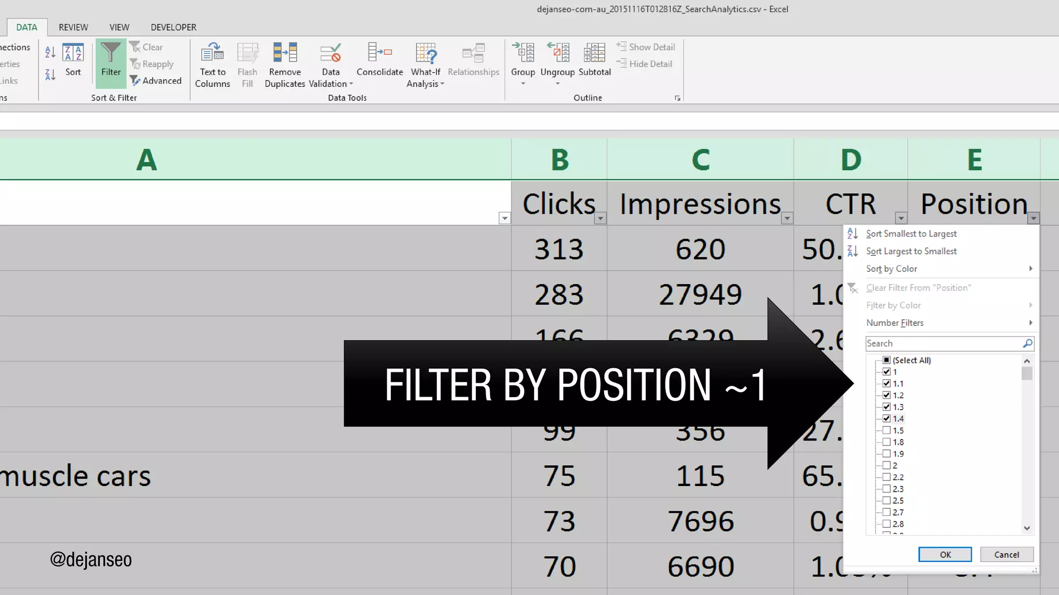Screen dimensions: 1059x595
Task: Click the filter list scrollbar down arrow
Action: coord(1027,528)
